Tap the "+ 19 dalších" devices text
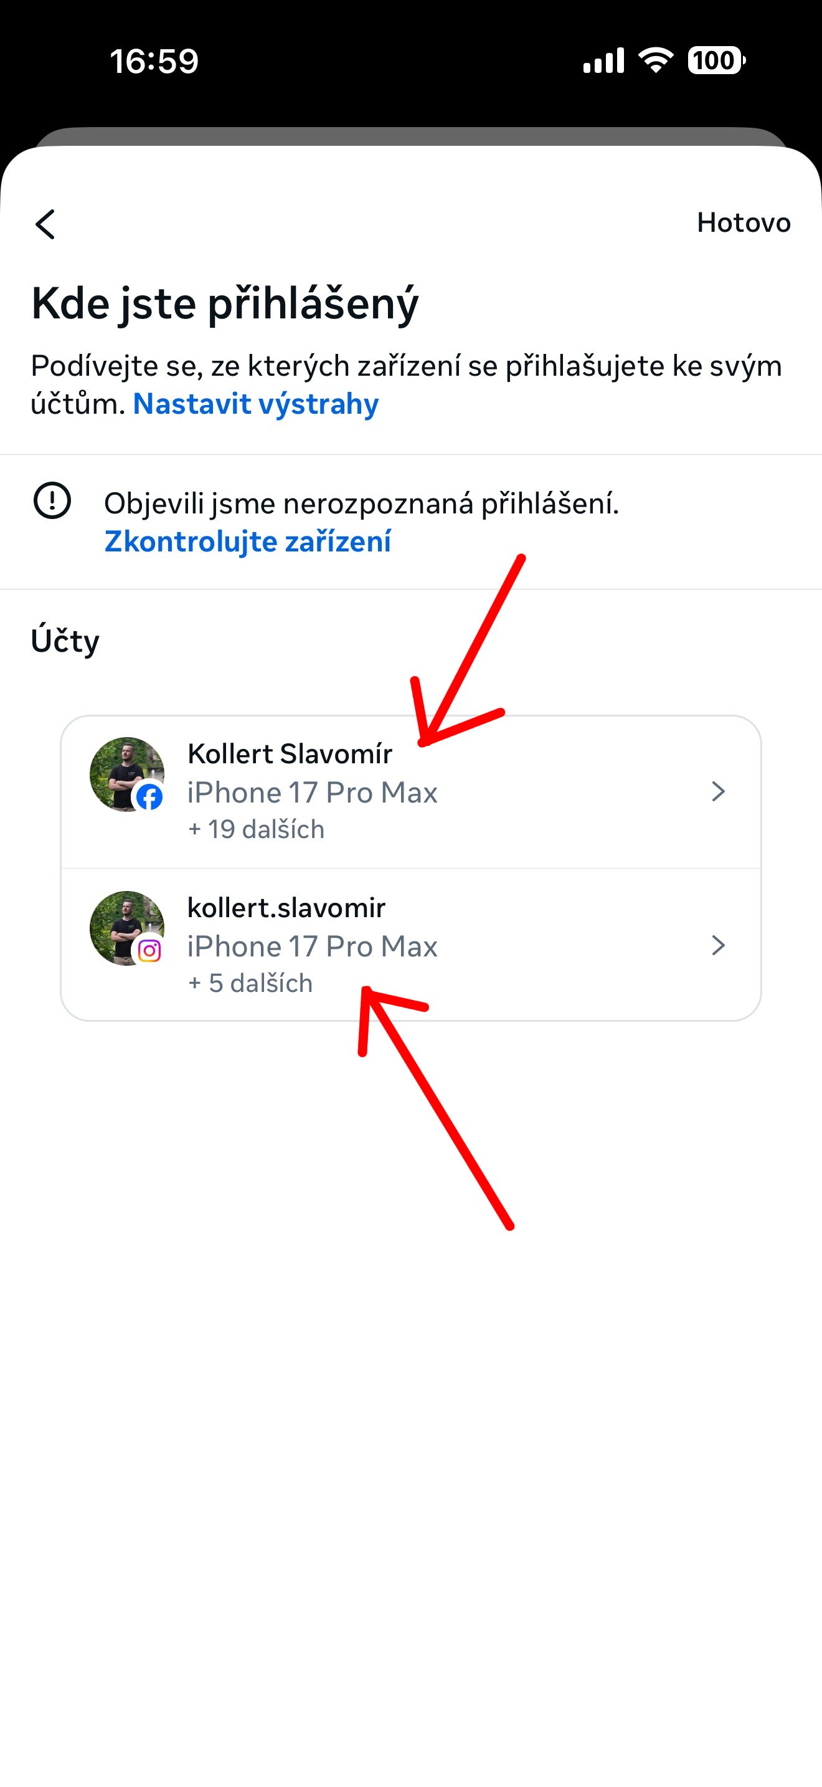This screenshot has height=1787, width=822. (x=256, y=829)
